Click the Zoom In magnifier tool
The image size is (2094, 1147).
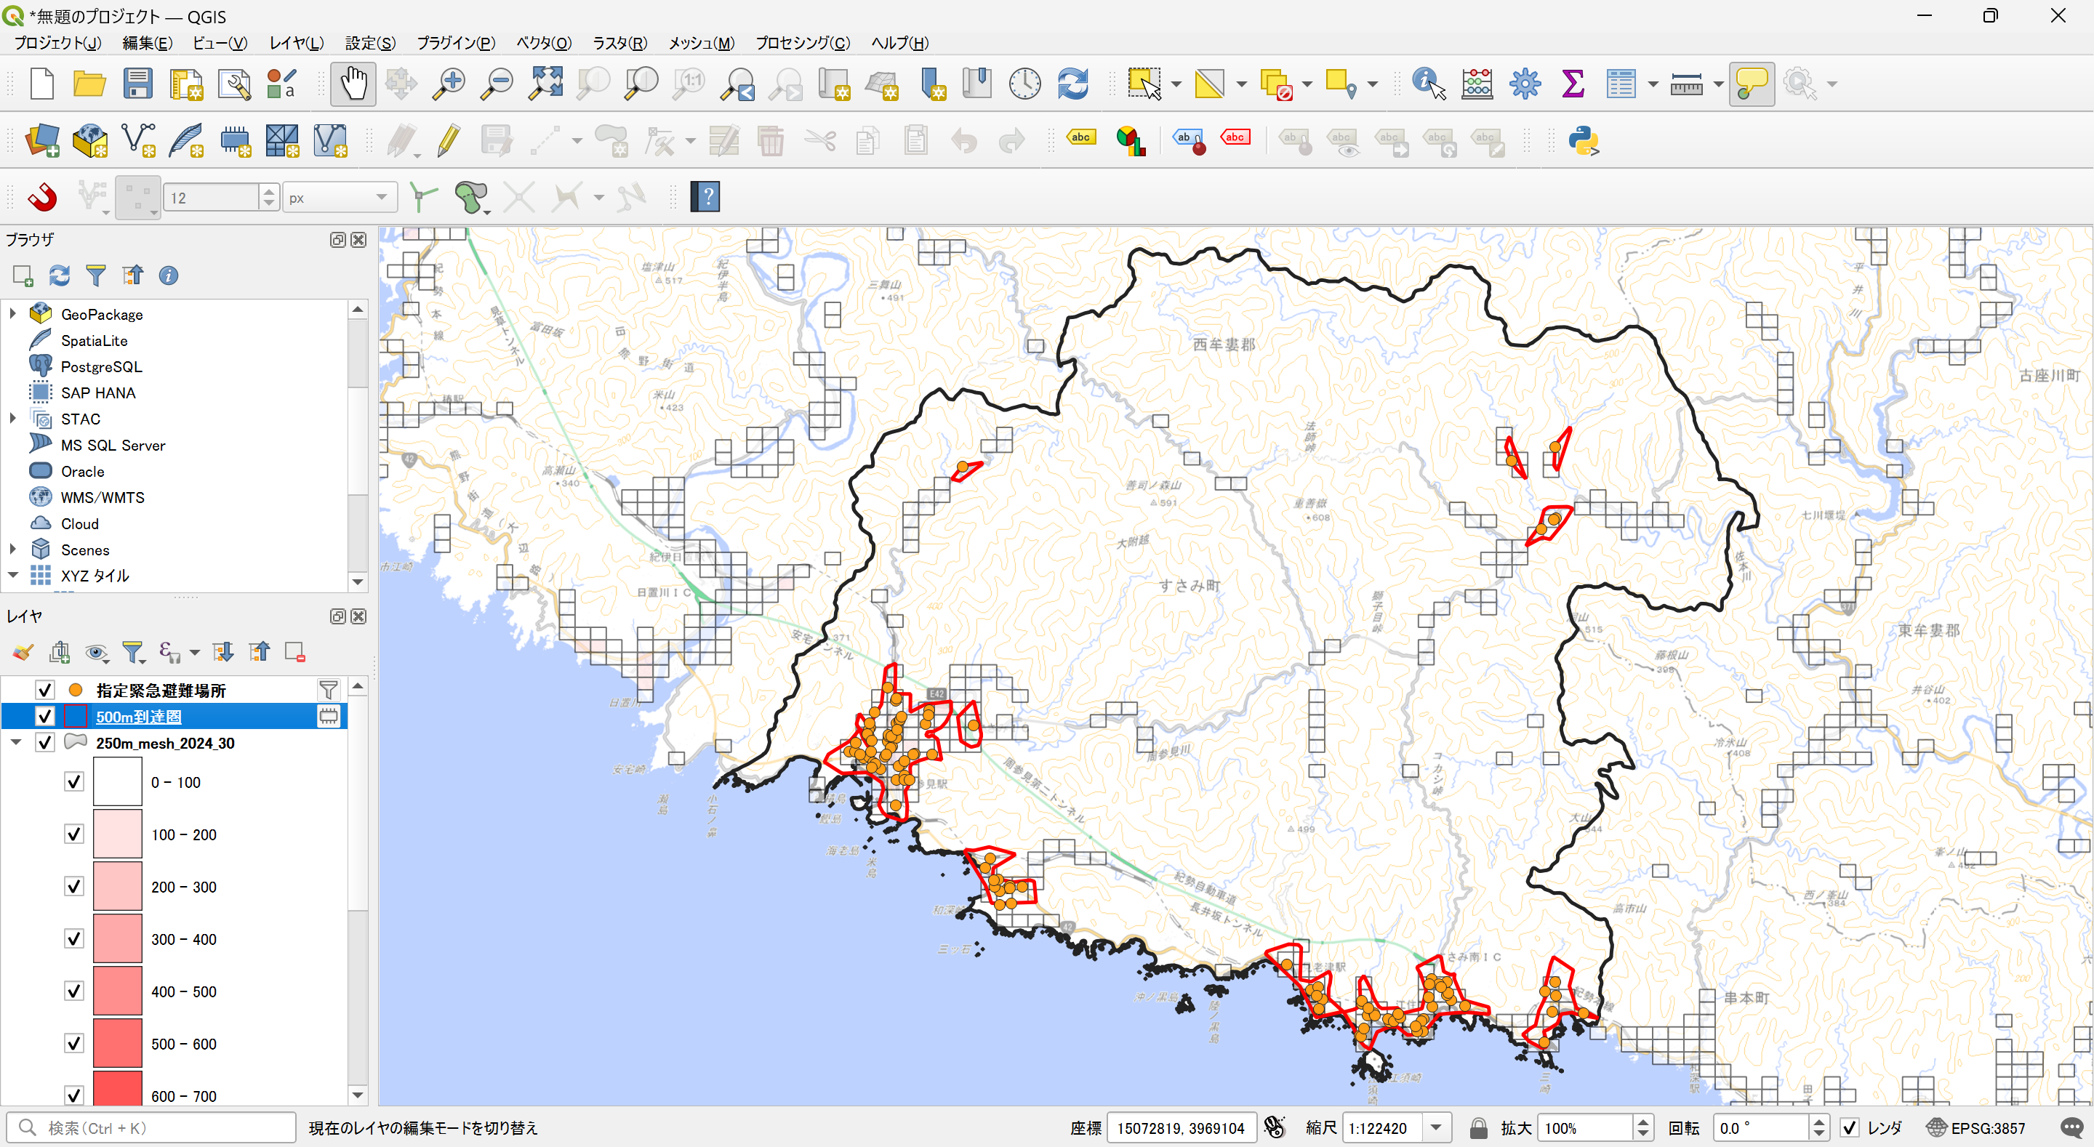tap(448, 84)
